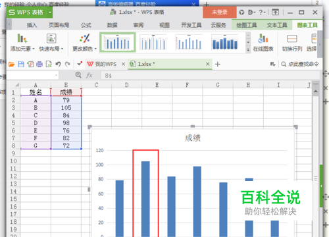
Task: Switch to the 插入 ribbon tab
Action: tap(32, 25)
